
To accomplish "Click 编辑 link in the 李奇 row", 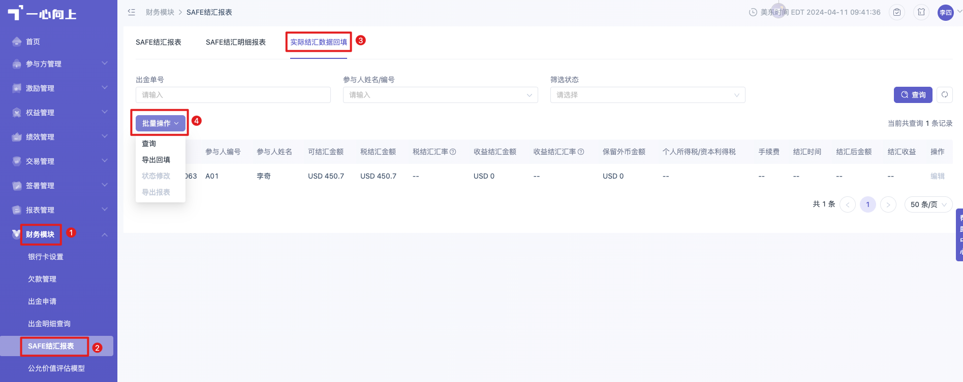I will 938,176.
